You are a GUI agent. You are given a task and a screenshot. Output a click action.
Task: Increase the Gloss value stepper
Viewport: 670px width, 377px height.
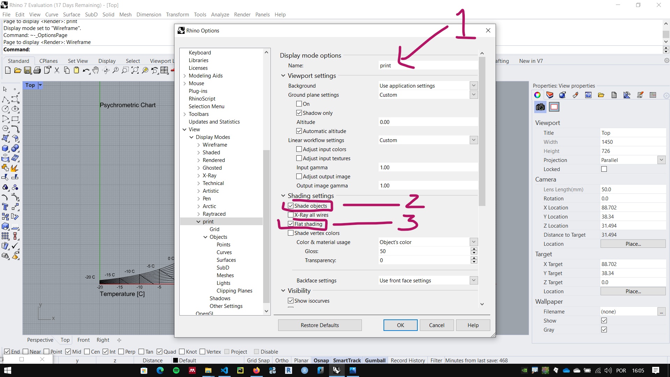pyautogui.click(x=474, y=249)
